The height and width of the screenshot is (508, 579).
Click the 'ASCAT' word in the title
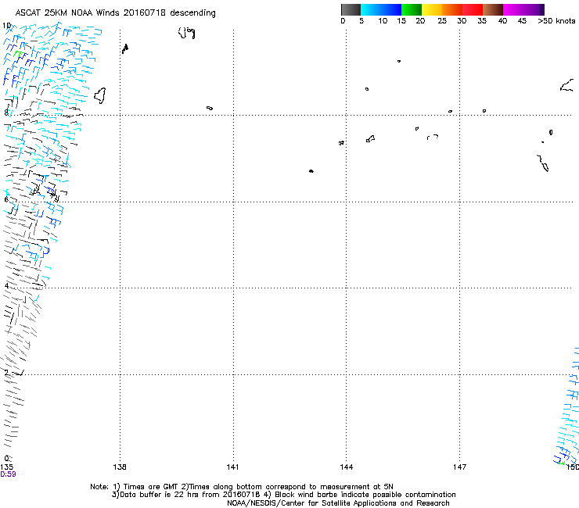click(27, 13)
